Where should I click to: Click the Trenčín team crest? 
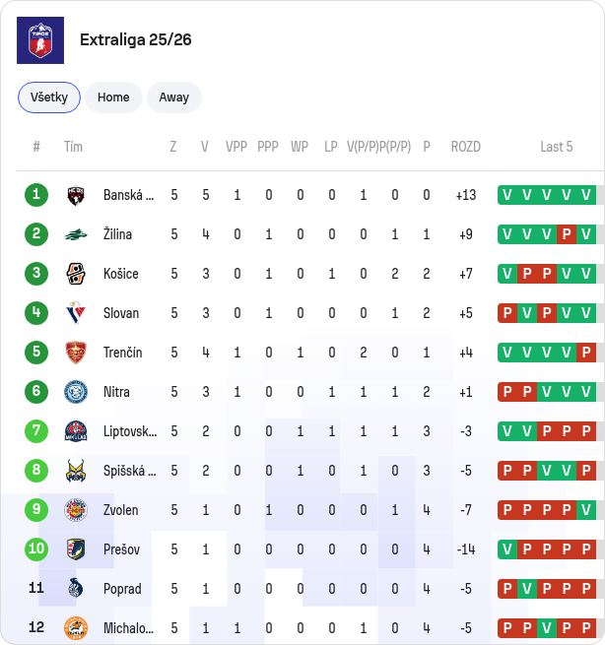(76, 353)
